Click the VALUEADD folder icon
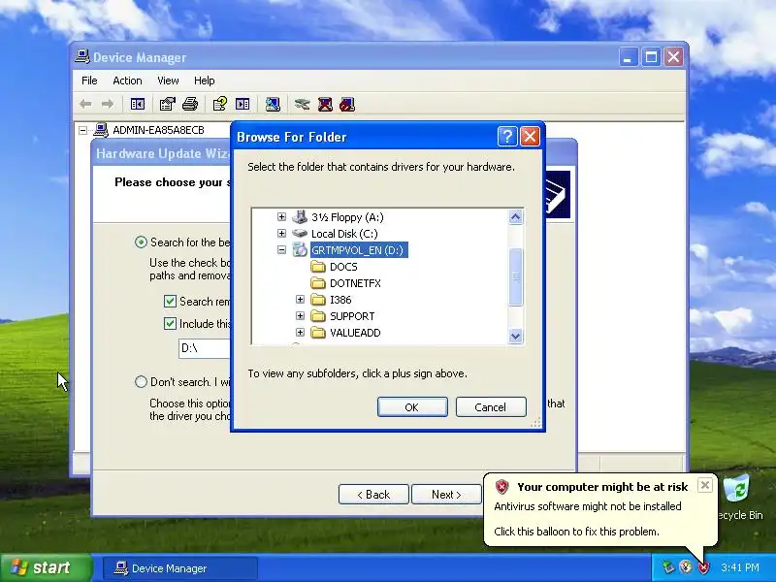 point(318,333)
